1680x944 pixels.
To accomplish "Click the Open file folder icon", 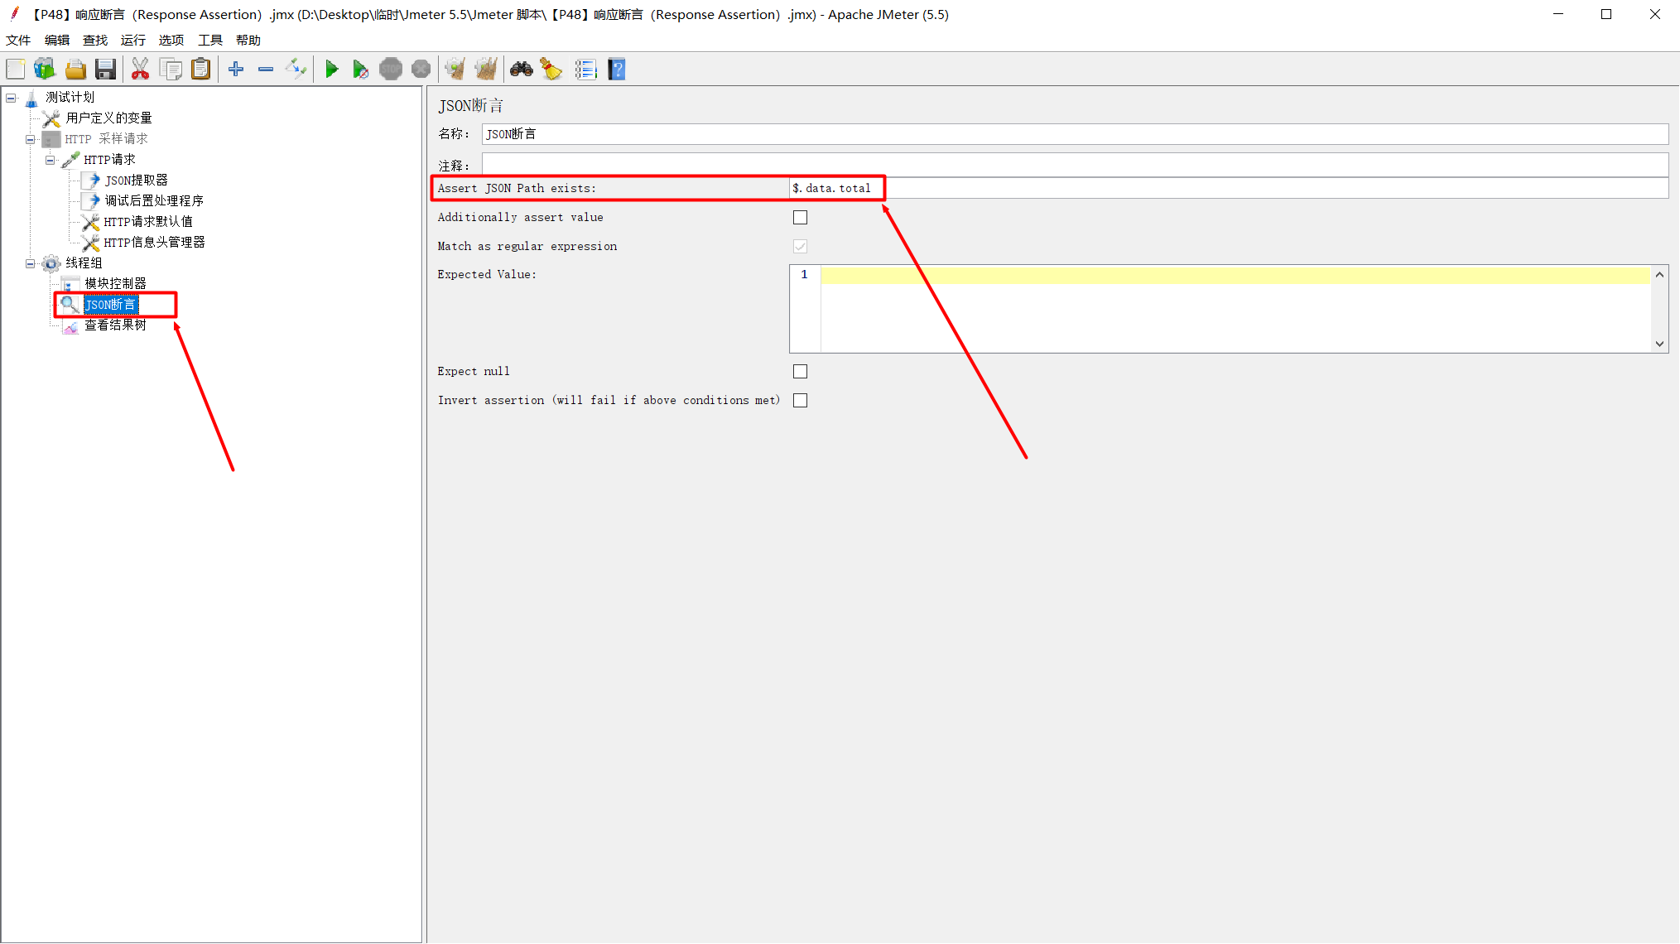I will 75,70.
